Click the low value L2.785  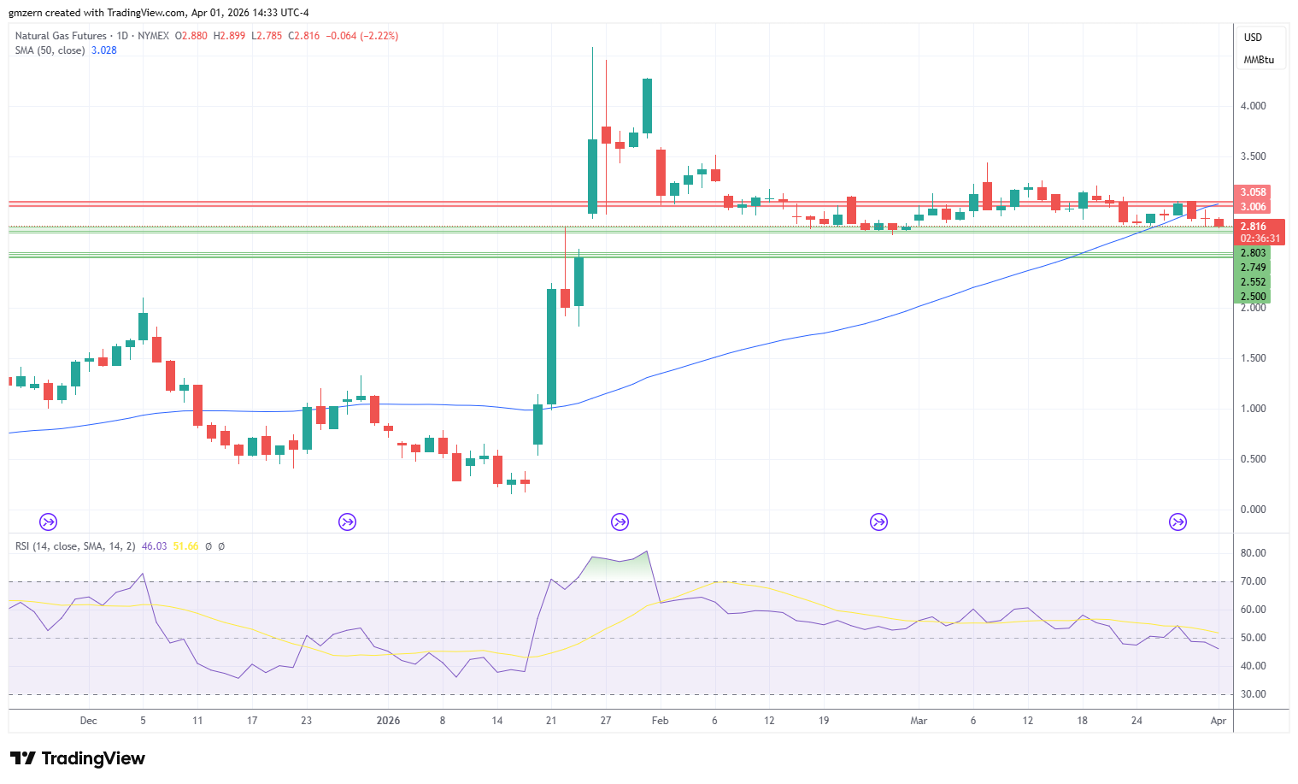click(267, 36)
